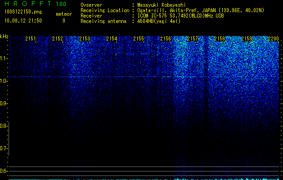Click the 2156 time marker
This screenshot has height=180, width=283.
tap(166, 39)
